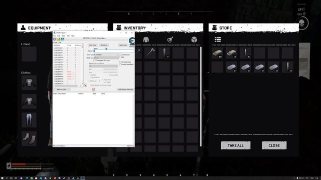Screen dimensions: 321x180
Task: Click the CLOSE button in Store
Action: (274, 145)
